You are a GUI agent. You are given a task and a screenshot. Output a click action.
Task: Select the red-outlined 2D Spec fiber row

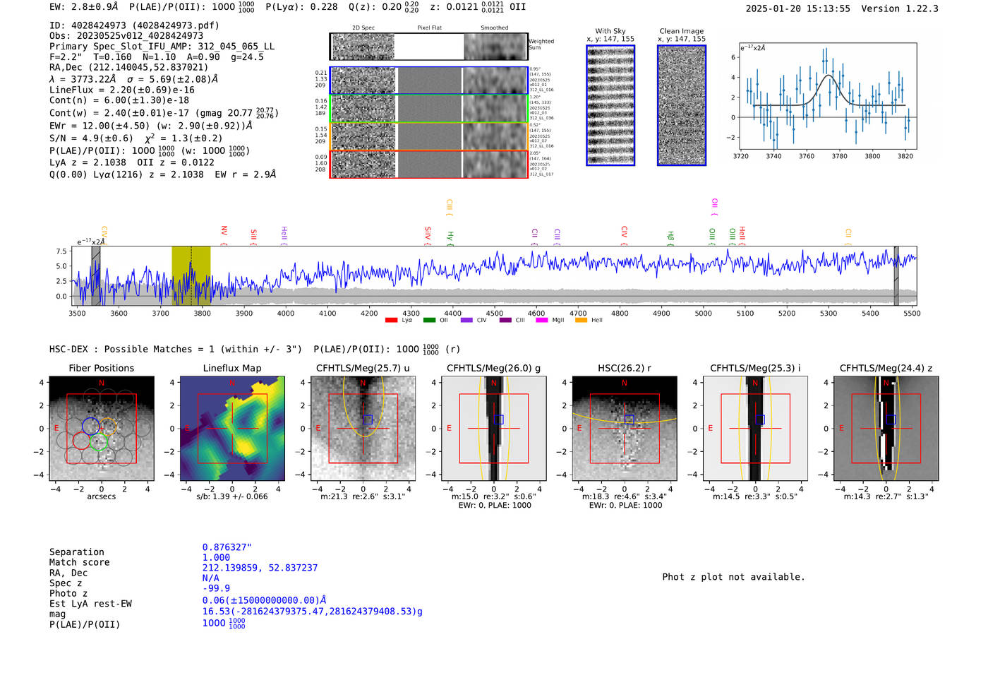tap(429, 164)
